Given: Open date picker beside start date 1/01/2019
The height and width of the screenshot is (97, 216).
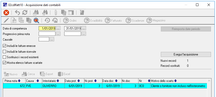Looking at the screenshot, I should coord(58,28).
